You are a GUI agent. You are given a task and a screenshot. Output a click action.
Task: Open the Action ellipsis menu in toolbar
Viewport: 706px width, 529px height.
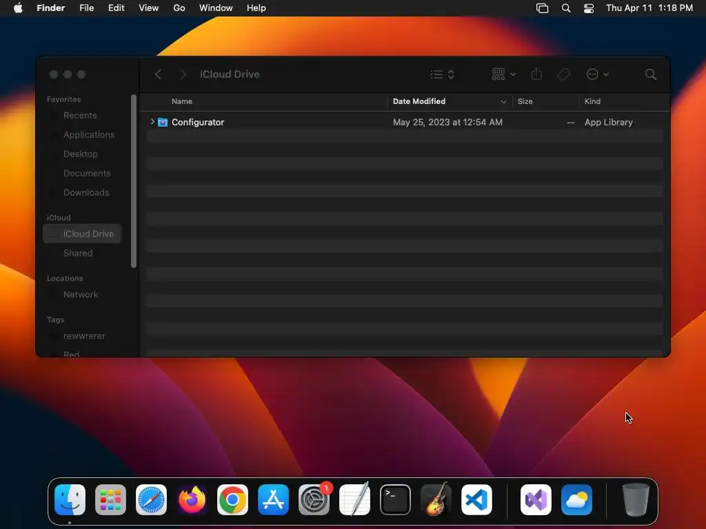coord(597,74)
